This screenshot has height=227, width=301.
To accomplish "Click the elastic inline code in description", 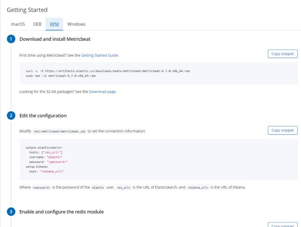I will click(x=98, y=187).
